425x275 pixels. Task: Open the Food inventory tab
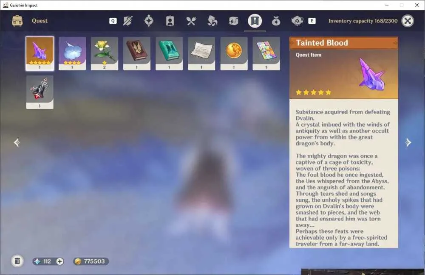191,21
